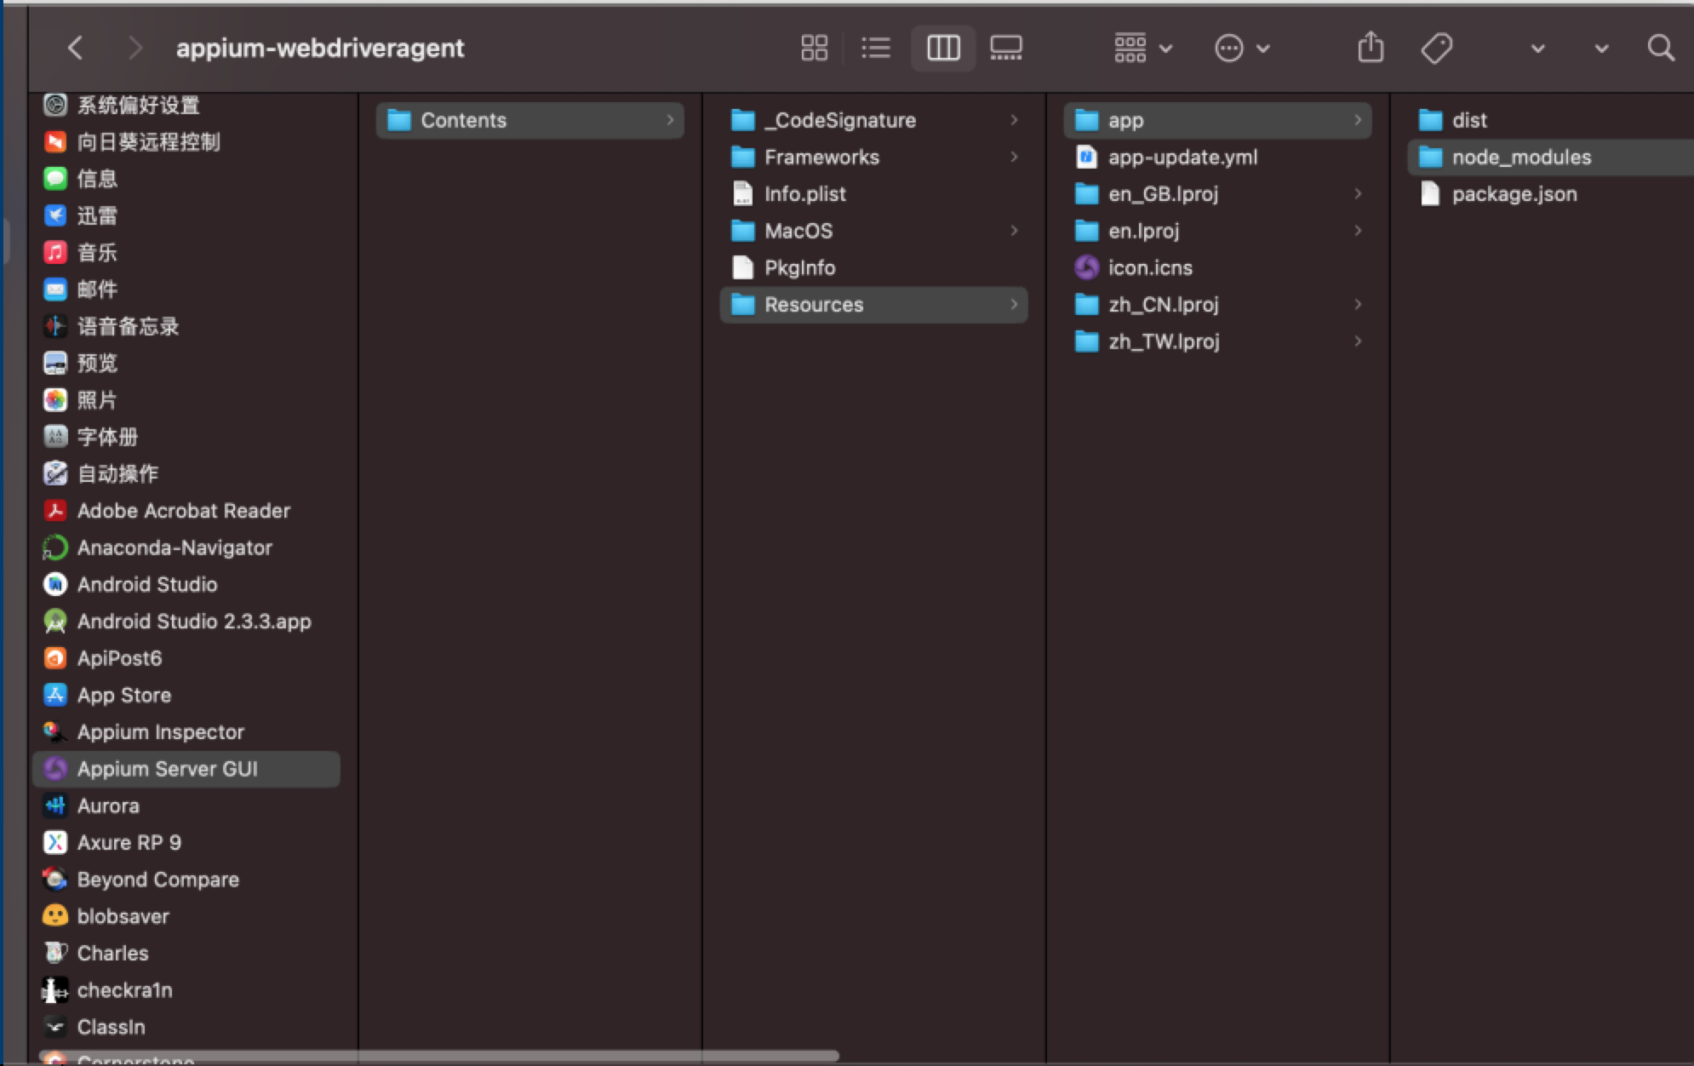The image size is (1694, 1066).
Task: Click the horizontal scrollbar at the bottom
Action: tap(438, 1056)
